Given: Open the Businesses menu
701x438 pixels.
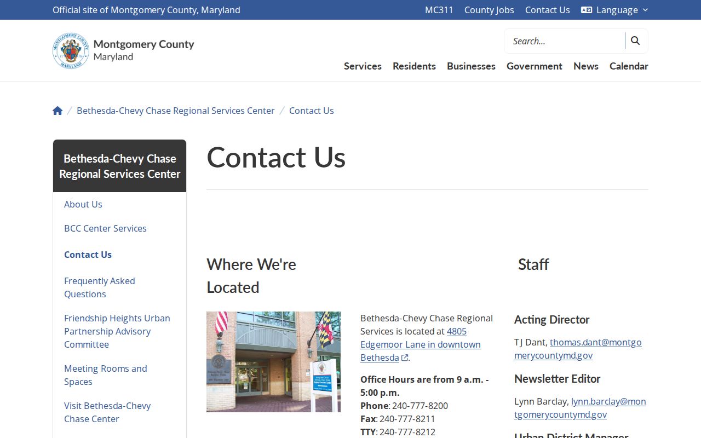Looking at the screenshot, I should pos(471,66).
